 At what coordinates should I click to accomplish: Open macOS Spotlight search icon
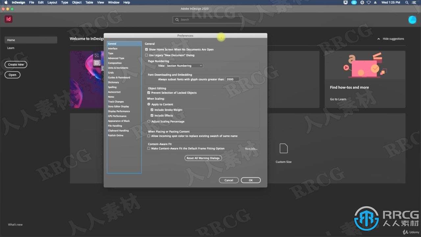coord(407,2)
